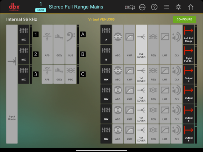Select channel label C
This screenshot has width=203, height=152.
click(x=83, y=74)
